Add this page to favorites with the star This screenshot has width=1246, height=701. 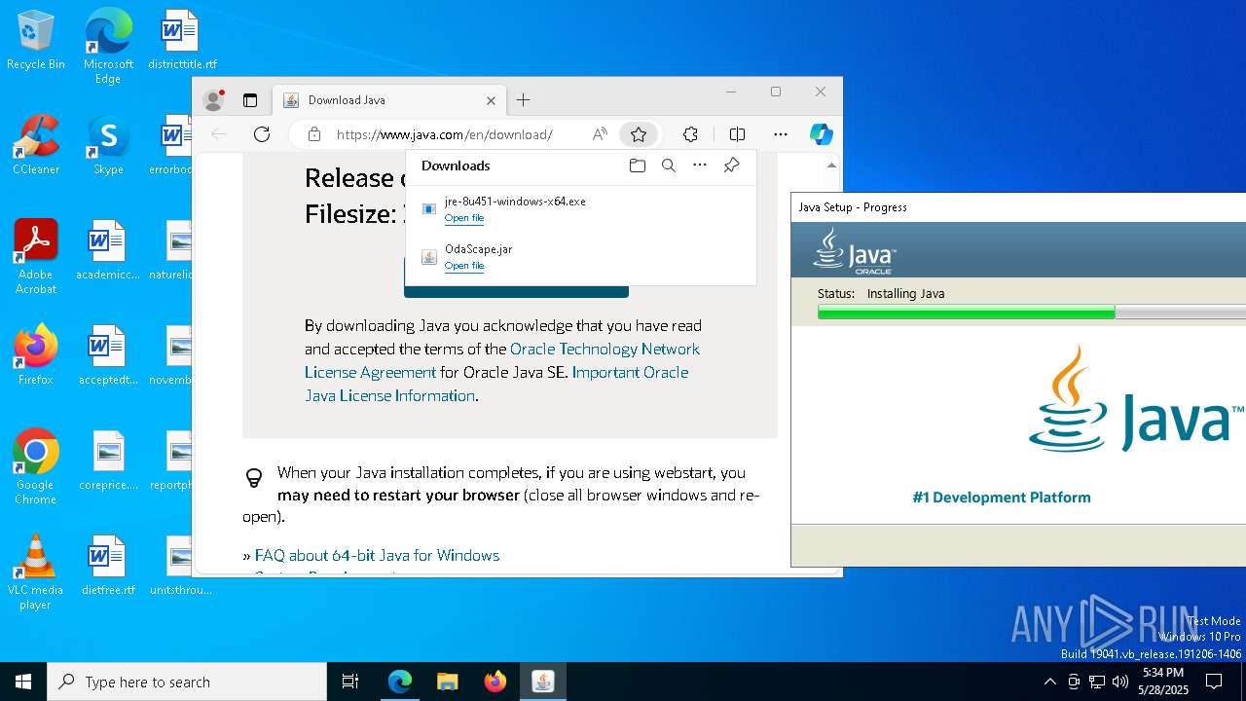(639, 134)
